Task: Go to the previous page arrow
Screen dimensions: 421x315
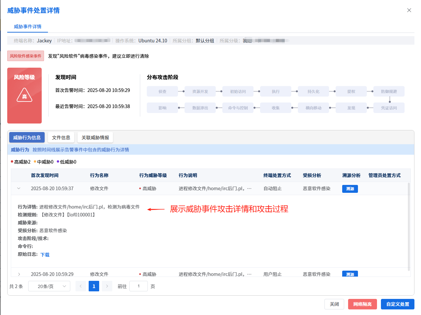Action: click(81, 286)
